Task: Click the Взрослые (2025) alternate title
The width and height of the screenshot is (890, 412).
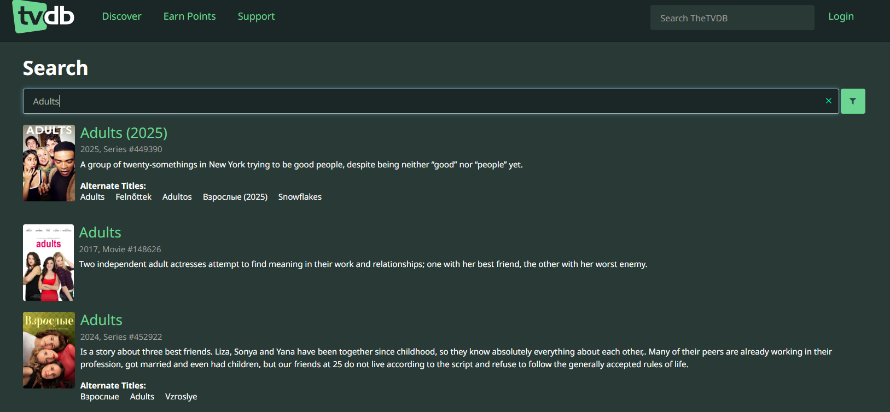Action: click(235, 197)
